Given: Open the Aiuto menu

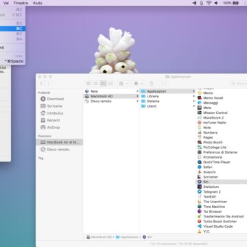Looking at the screenshot, I should click(x=37, y=3).
